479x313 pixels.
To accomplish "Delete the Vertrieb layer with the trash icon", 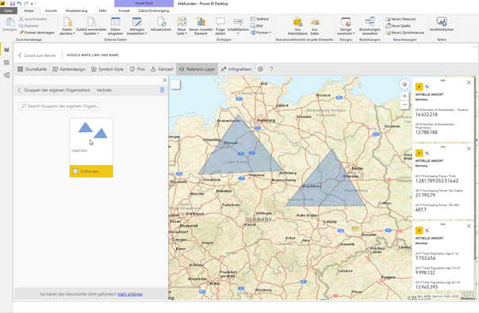I will coord(162,90).
